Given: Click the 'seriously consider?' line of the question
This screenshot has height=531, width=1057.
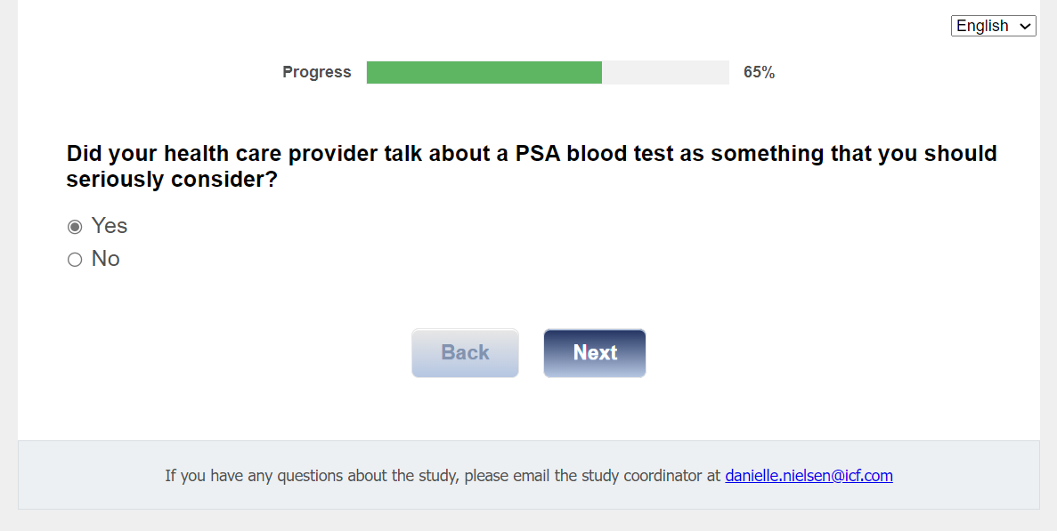Looking at the screenshot, I should pos(172,180).
